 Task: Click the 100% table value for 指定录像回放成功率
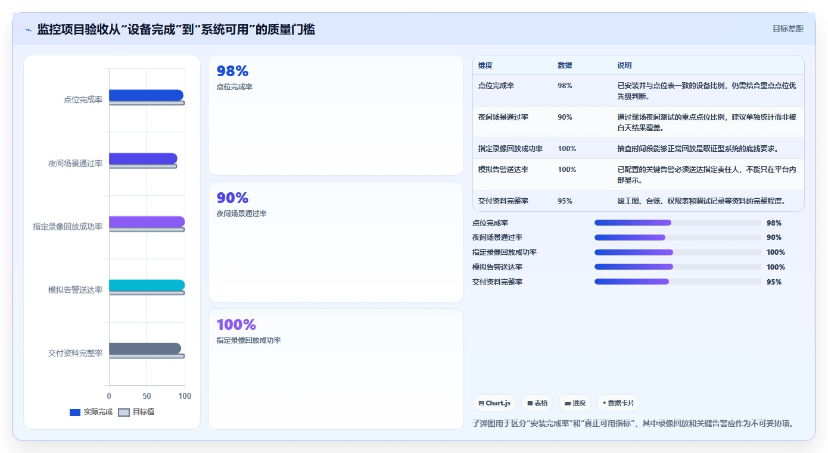click(x=567, y=149)
